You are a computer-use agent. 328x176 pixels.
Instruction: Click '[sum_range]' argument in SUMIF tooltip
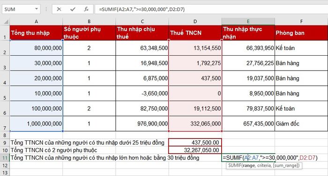pos(285,165)
